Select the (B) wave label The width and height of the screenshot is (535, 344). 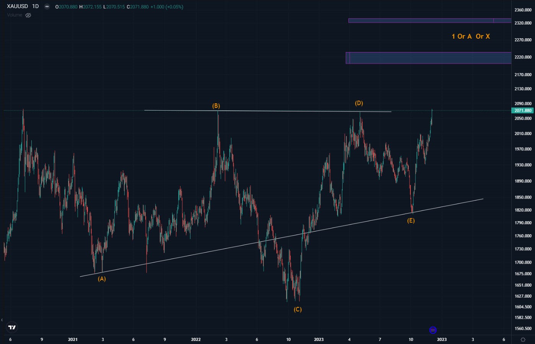[216, 106]
